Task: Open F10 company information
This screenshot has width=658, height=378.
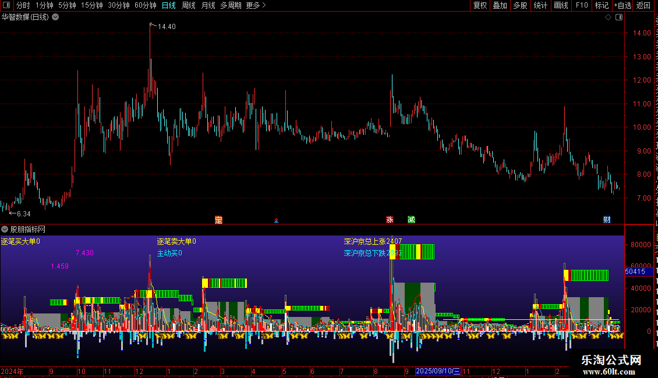Action: point(582,5)
